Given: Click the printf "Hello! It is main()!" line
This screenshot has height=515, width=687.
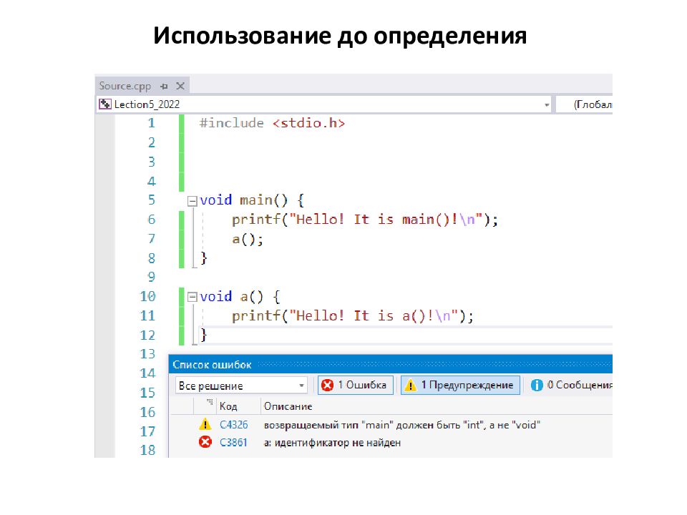Looking at the screenshot, I should 365,220.
